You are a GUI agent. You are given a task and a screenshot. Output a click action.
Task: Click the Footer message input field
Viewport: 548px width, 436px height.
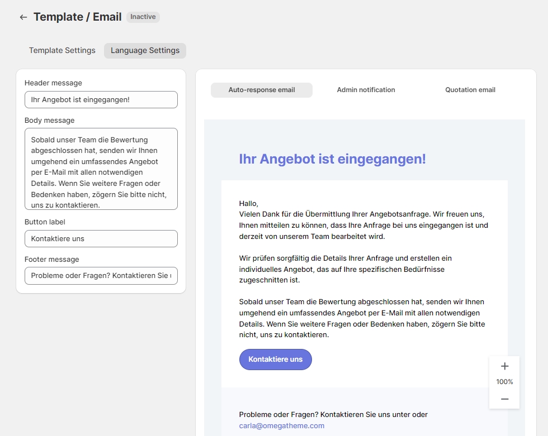(x=101, y=276)
